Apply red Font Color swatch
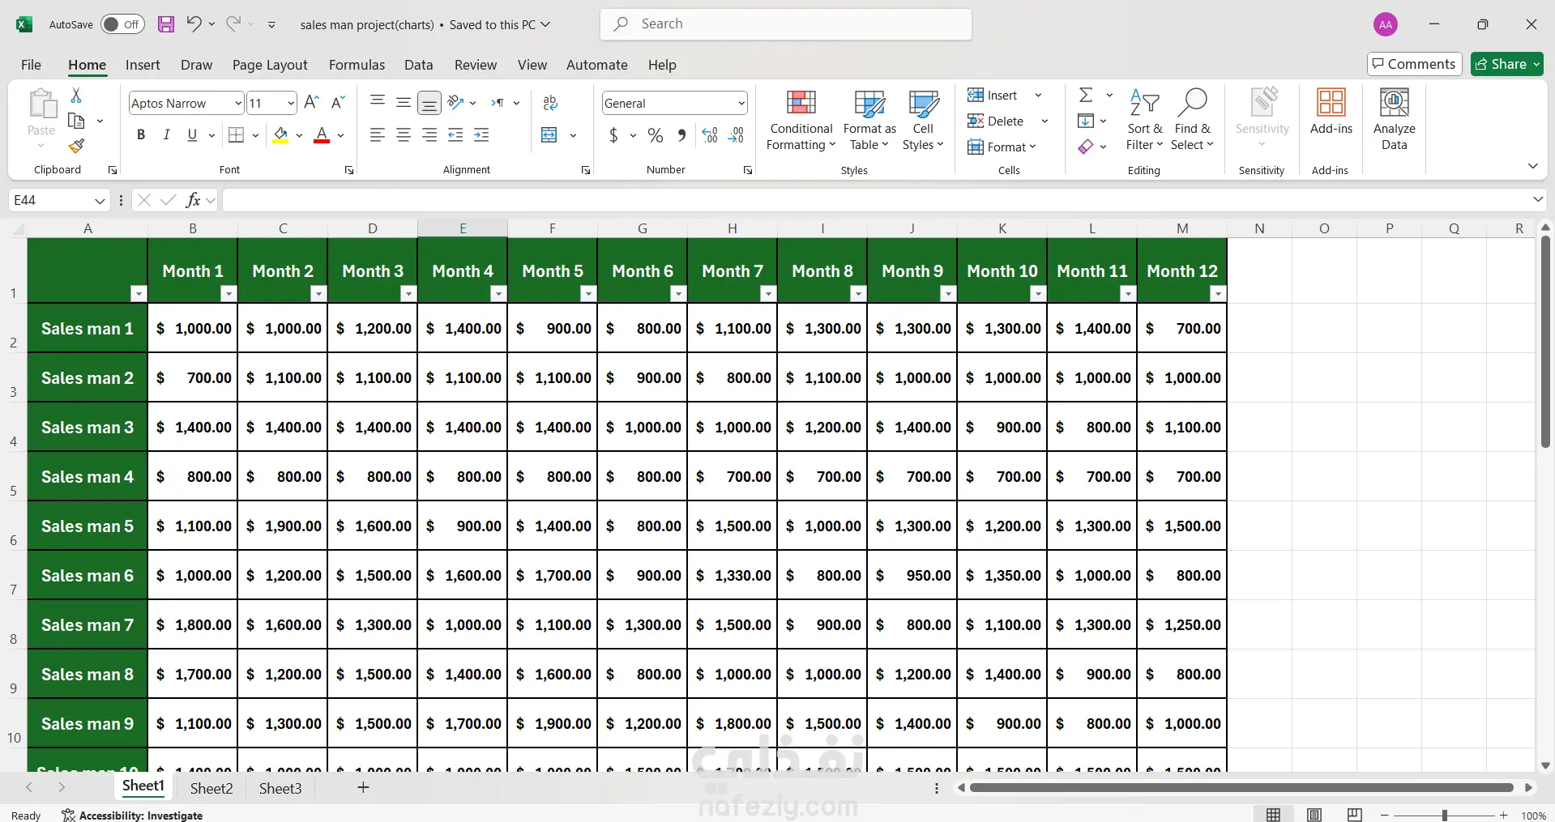This screenshot has height=822, width=1555. tap(322, 135)
